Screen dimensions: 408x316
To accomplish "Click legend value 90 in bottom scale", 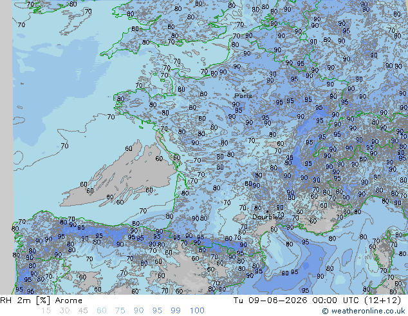I will (x=138, y=311).
